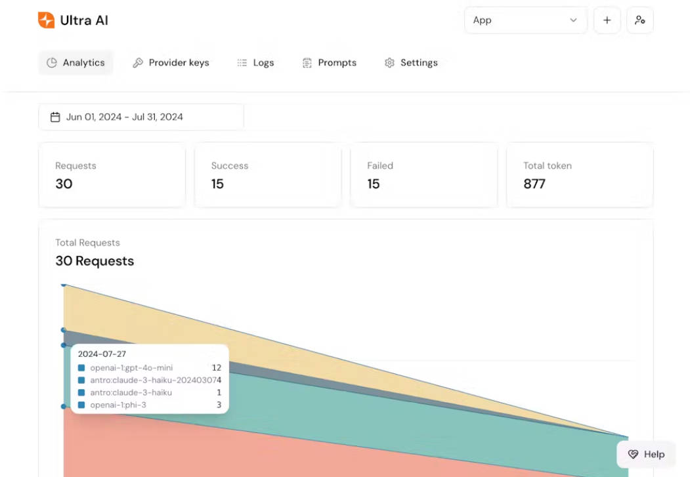Switch to the Logs tab

(255, 63)
